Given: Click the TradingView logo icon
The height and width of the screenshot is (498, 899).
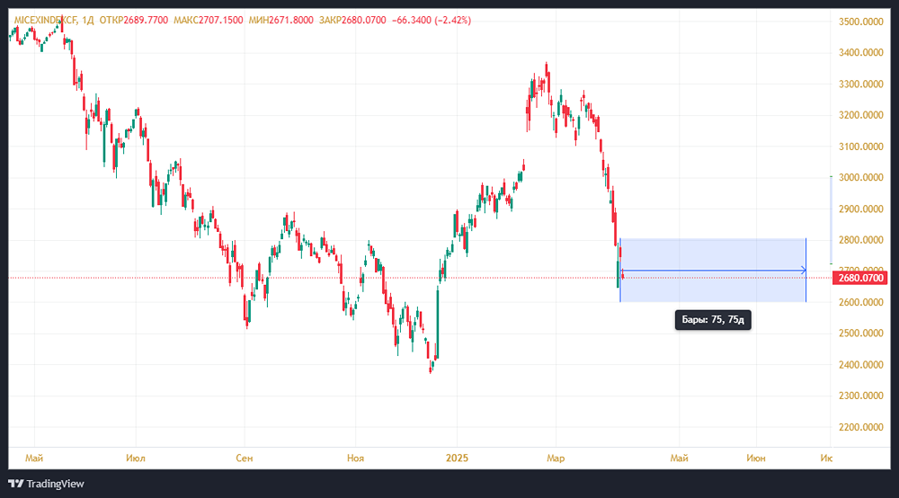Looking at the screenshot, I should point(15,484).
